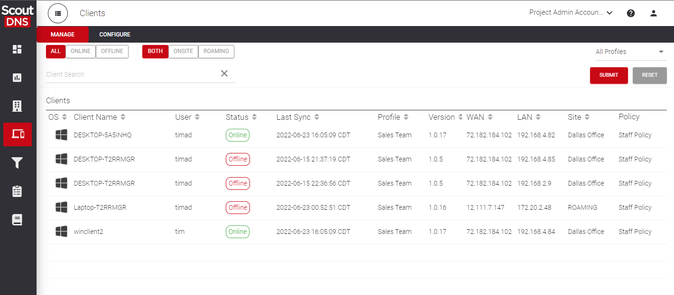Click version 1.0.16 cell

pyautogui.click(x=437, y=207)
